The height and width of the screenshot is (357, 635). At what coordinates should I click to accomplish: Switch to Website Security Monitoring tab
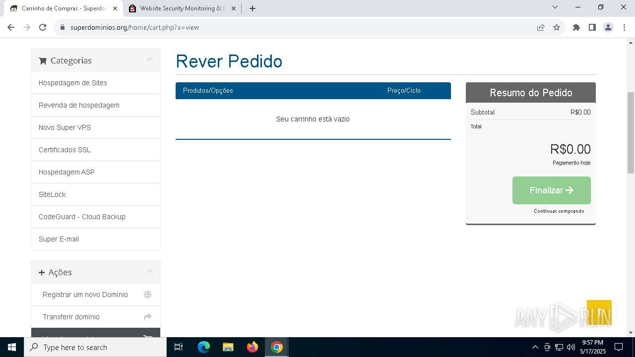pyautogui.click(x=182, y=8)
